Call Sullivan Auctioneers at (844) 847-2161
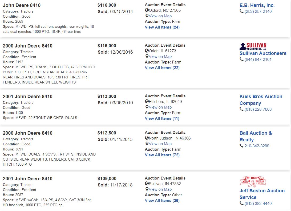The image size is (291, 211). tap(258, 59)
